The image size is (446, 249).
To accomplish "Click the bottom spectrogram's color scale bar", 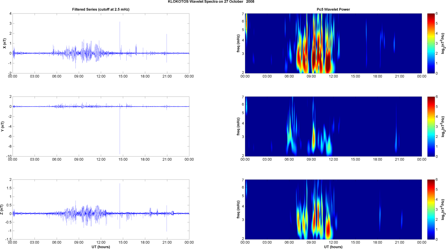I will 431,209.
